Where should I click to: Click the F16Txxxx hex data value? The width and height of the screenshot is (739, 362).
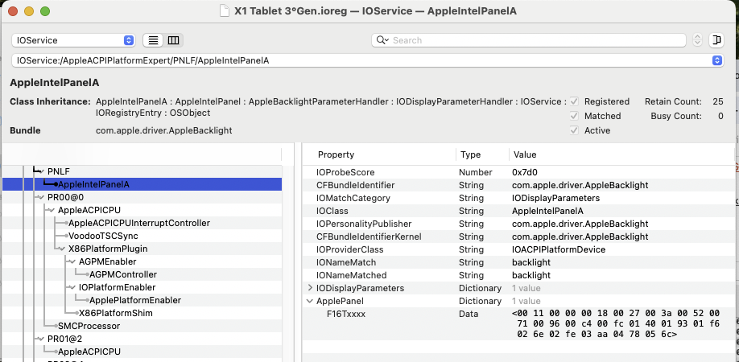[616, 324]
